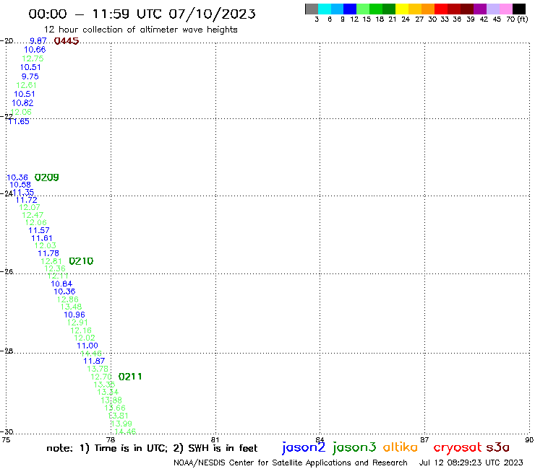The height and width of the screenshot is (469, 535).
Task: Select the lavender swatch in the legend
Action: (x=492, y=9)
